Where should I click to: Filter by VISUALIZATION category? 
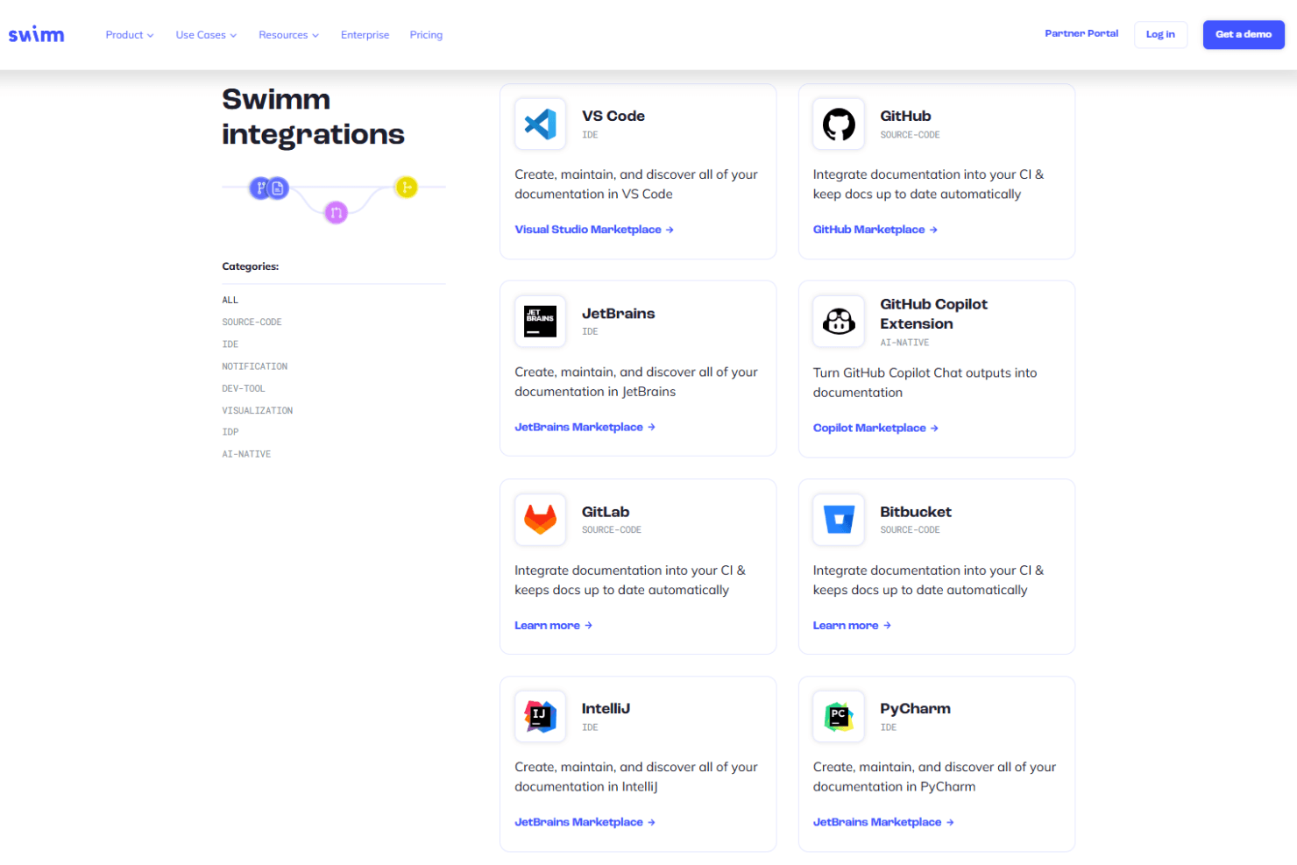click(258, 410)
